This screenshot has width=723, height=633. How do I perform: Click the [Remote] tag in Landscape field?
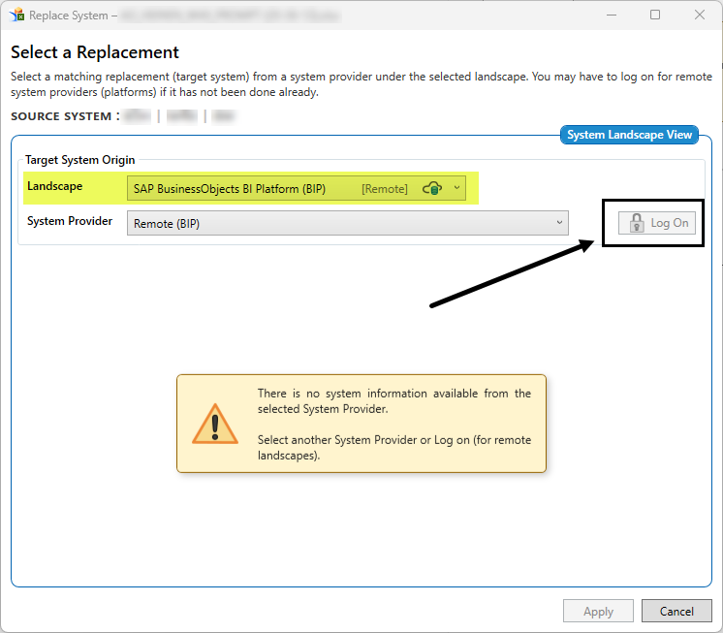pyautogui.click(x=385, y=189)
